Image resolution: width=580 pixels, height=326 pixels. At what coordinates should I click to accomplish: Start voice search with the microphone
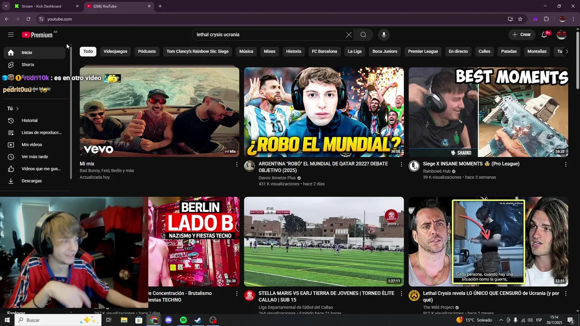point(384,35)
